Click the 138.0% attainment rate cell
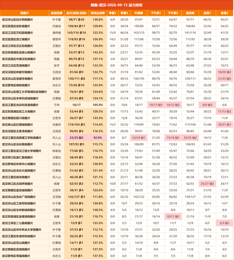Image resolution: width=234 pixels, height=260 pixels. point(98,20)
